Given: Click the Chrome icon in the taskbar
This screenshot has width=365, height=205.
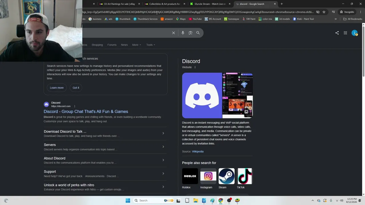Looking at the screenshot, I should pos(221,200).
